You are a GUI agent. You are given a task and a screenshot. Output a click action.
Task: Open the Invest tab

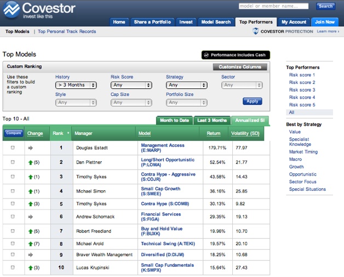pyautogui.click(x=186, y=22)
